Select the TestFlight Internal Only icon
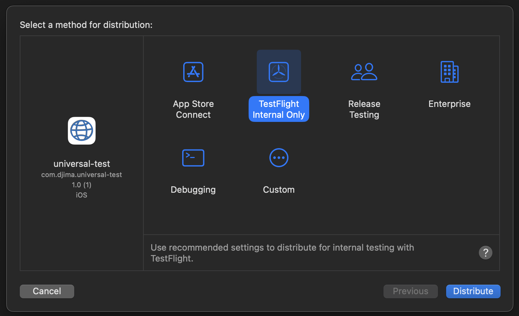The height and width of the screenshot is (316, 519). click(x=279, y=72)
